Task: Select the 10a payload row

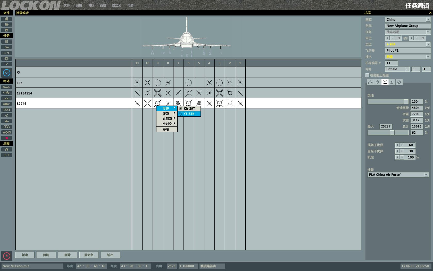Action: 188,83
